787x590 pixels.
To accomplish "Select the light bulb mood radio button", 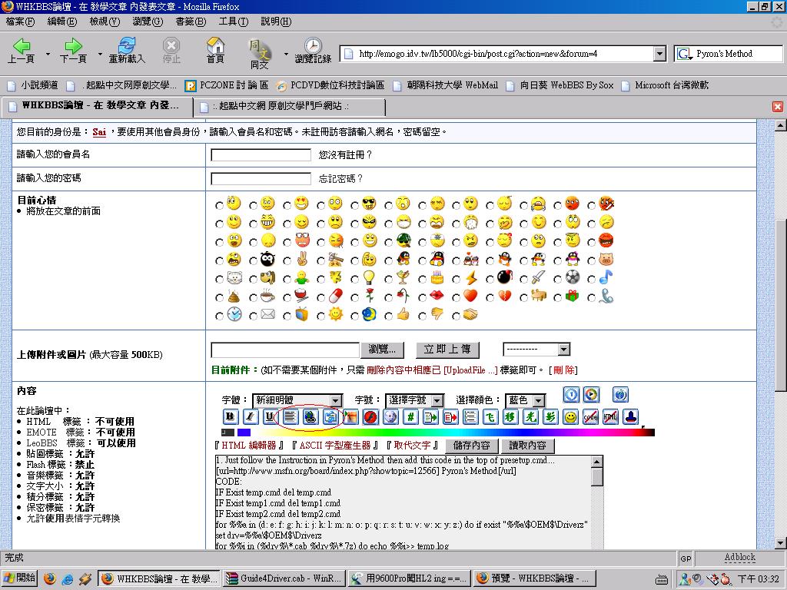I will coord(355,279).
